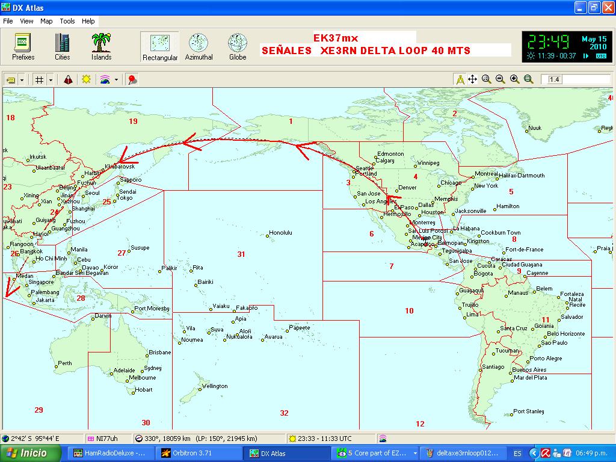
Task: Open the Help menu
Action: [x=88, y=21]
